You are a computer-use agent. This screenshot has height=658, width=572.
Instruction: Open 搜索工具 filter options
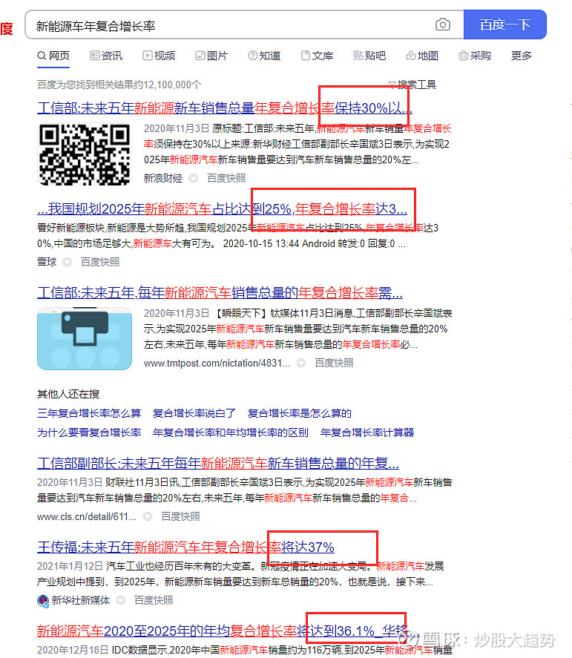(x=412, y=85)
